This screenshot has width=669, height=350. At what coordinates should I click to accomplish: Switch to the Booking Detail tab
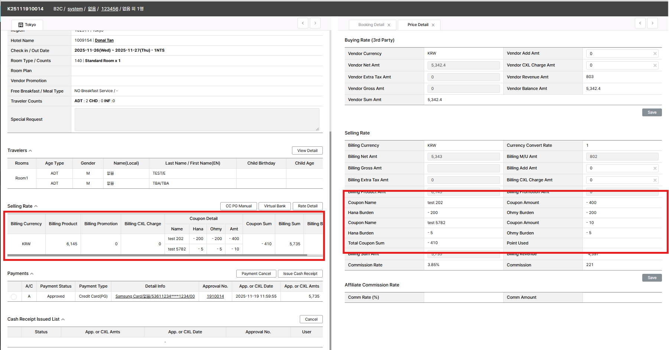click(x=371, y=25)
